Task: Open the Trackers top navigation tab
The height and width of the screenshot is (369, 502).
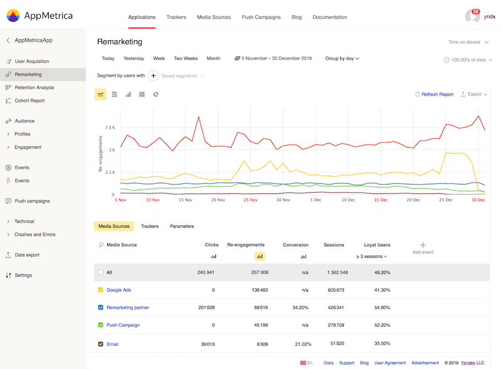Action: tap(176, 17)
